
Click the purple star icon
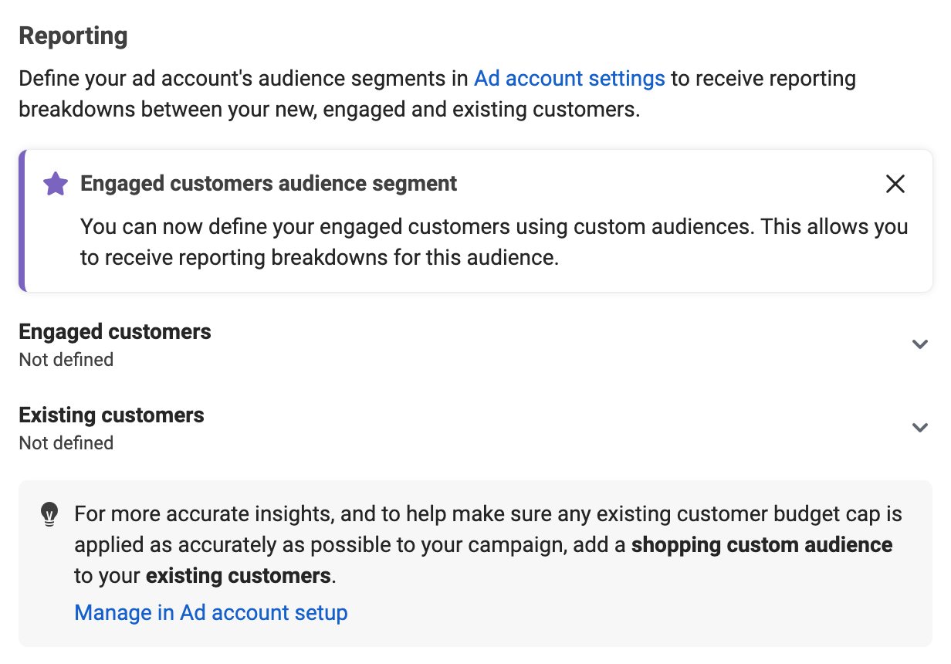[56, 184]
